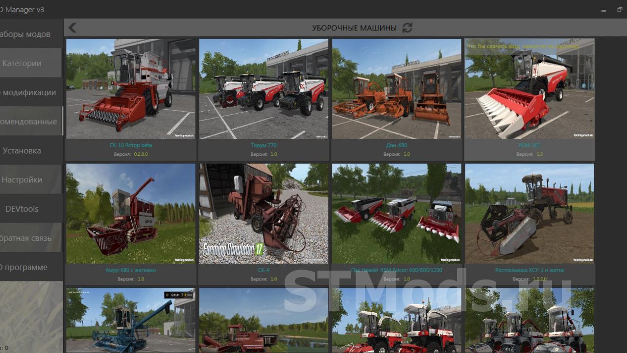Go to the Установка section
Screen dimensions: 627x353
[31, 151]
